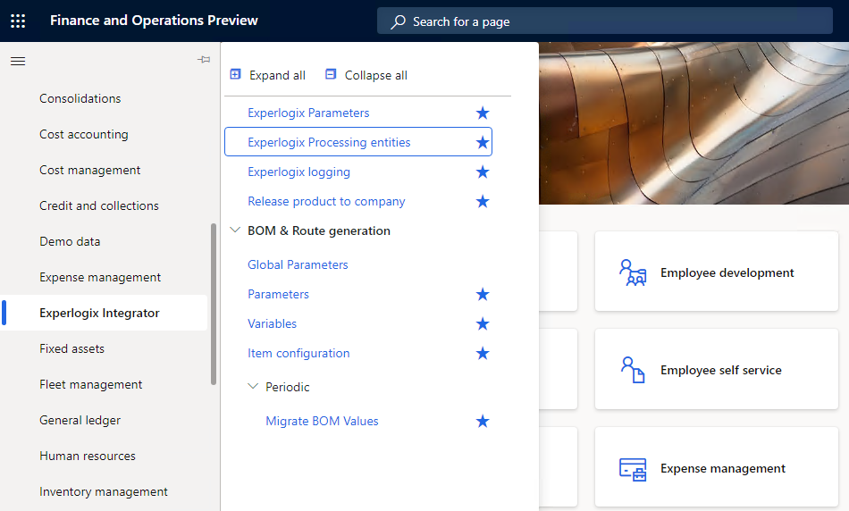
Task: Select the Experlogix Integrator module
Action: click(99, 313)
